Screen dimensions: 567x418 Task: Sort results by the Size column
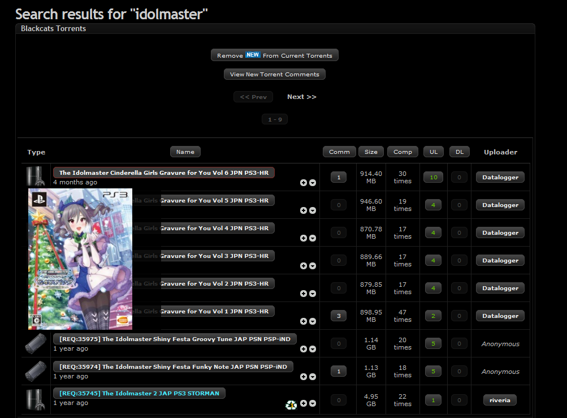tap(371, 152)
